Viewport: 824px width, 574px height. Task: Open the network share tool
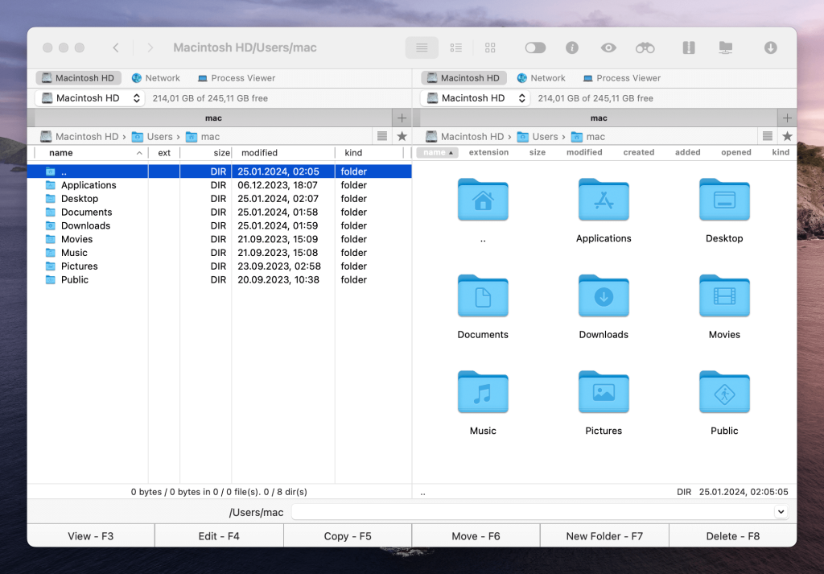coord(726,47)
